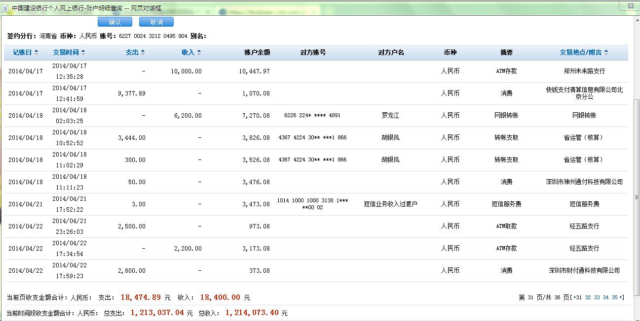Click sort arrows icon beside 记账日

tap(36, 53)
